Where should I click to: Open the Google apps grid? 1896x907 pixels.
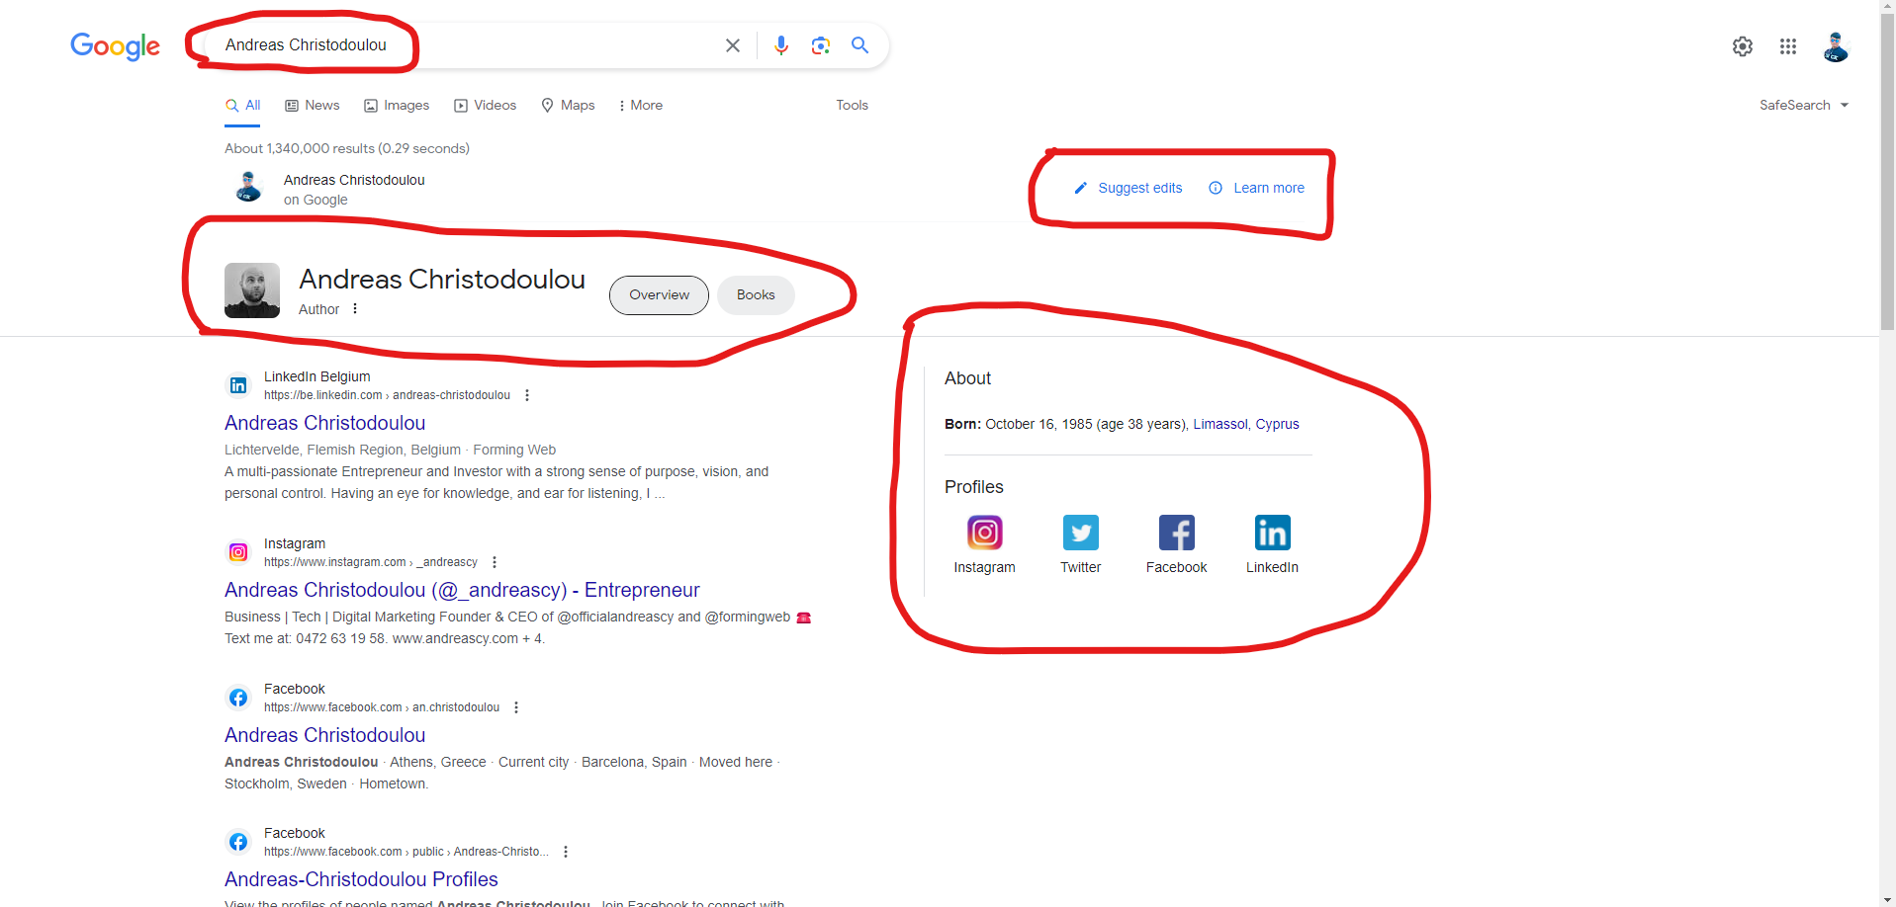(x=1788, y=46)
